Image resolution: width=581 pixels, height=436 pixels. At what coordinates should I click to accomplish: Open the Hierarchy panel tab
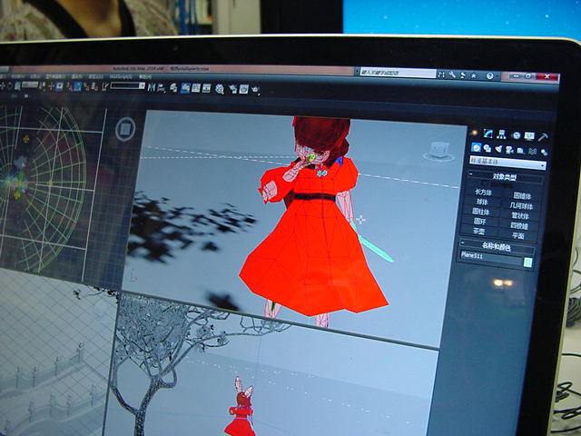pyautogui.click(x=501, y=134)
